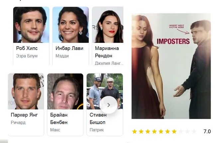Click the Стивен Бишоп name link
Screen dimensions: 219x143
tap(98, 118)
